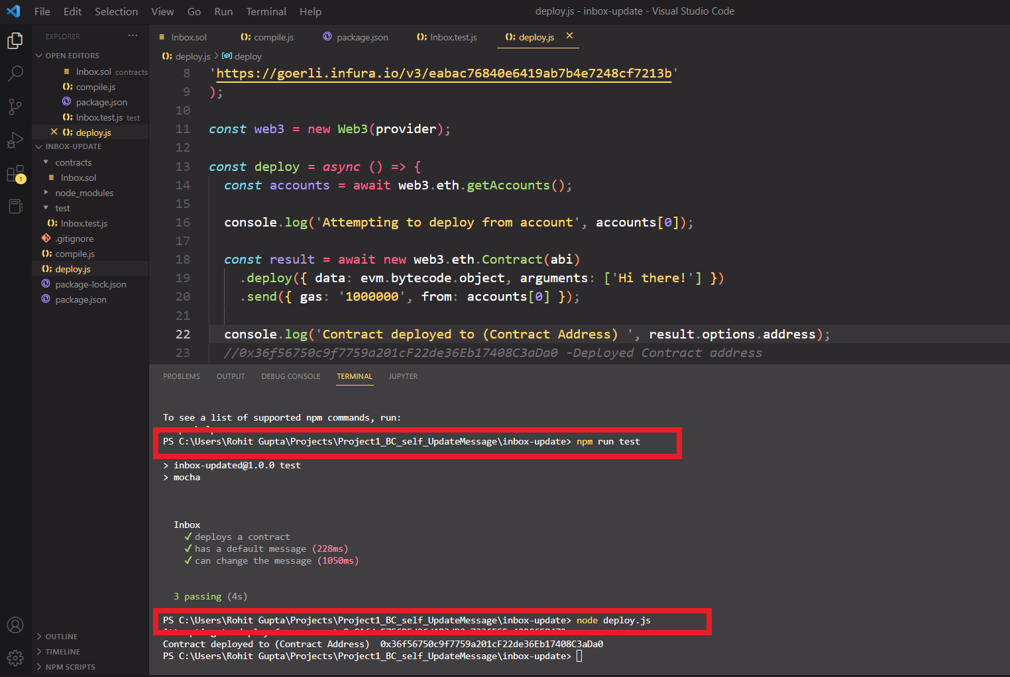Click the VS Code logo icon

pos(13,11)
